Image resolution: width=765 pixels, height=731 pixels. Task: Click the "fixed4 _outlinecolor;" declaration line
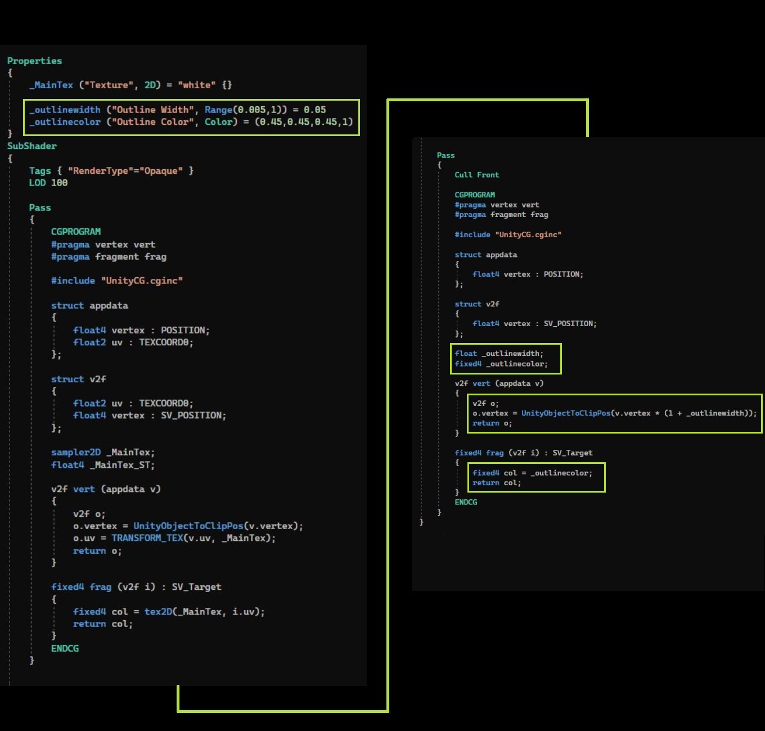click(501, 364)
